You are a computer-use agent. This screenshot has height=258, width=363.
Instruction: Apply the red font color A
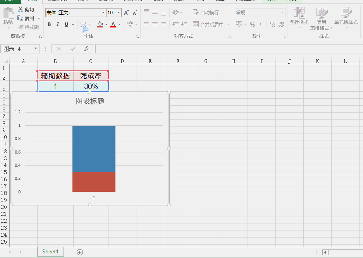[113, 24]
